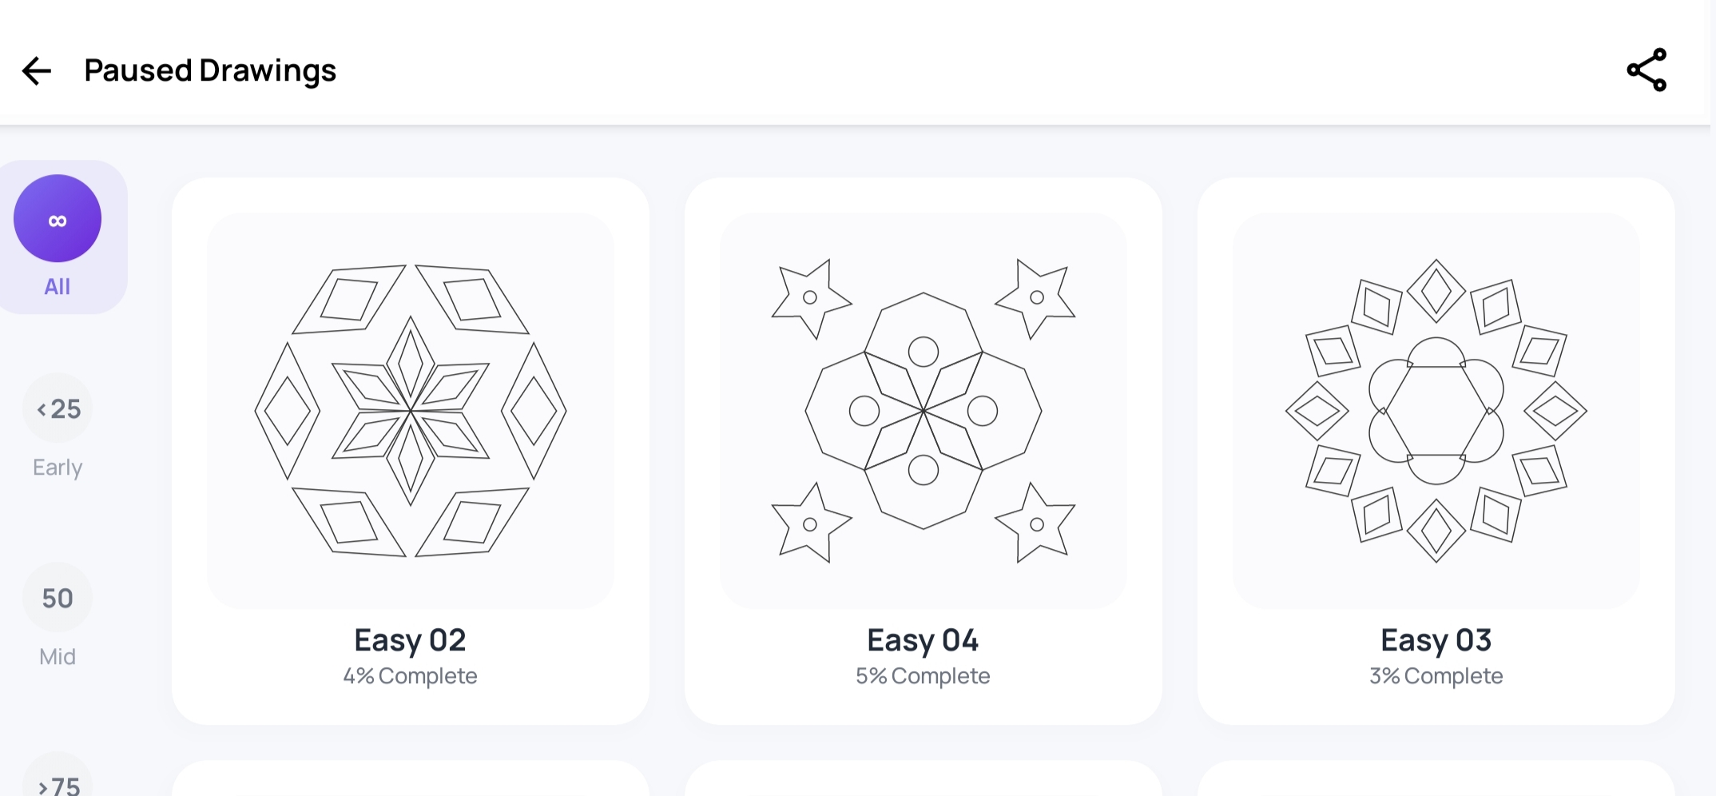Click the "3% Complete" progress label

pos(1436,675)
